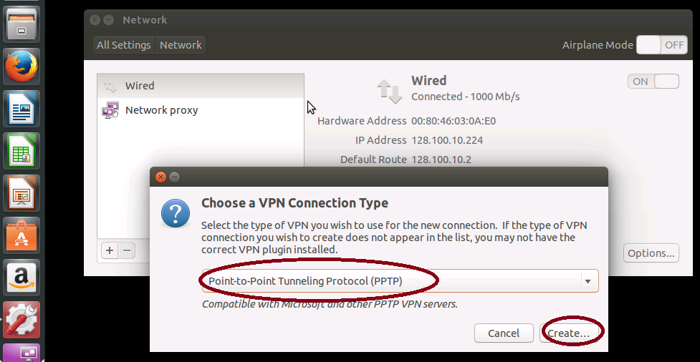The image size is (700, 362).
Task: Expand the VPN type dropdown arrow
Action: (588, 281)
